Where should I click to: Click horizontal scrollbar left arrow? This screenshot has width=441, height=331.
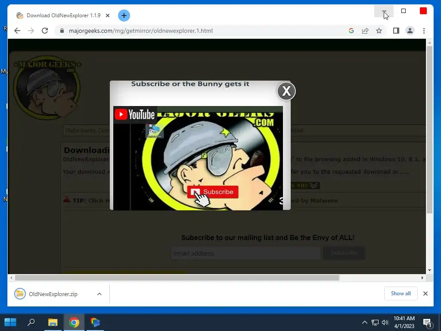tap(11, 278)
